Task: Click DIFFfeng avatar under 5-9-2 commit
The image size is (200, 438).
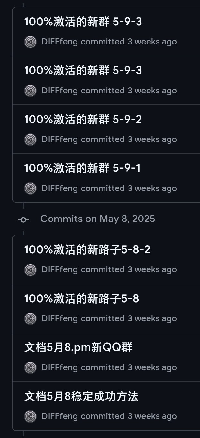Action: click(x=31, y=140)
